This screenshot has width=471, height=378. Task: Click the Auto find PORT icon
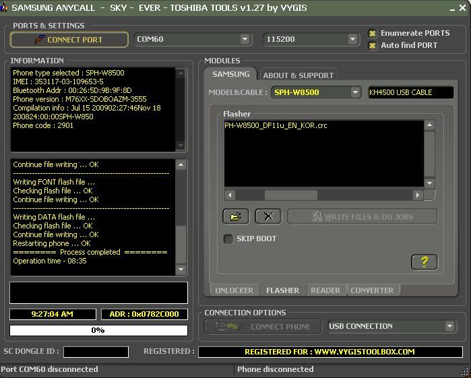[372, 45]
